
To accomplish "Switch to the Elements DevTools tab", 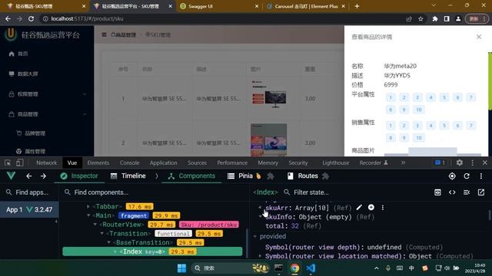I will tap(98, 163).
